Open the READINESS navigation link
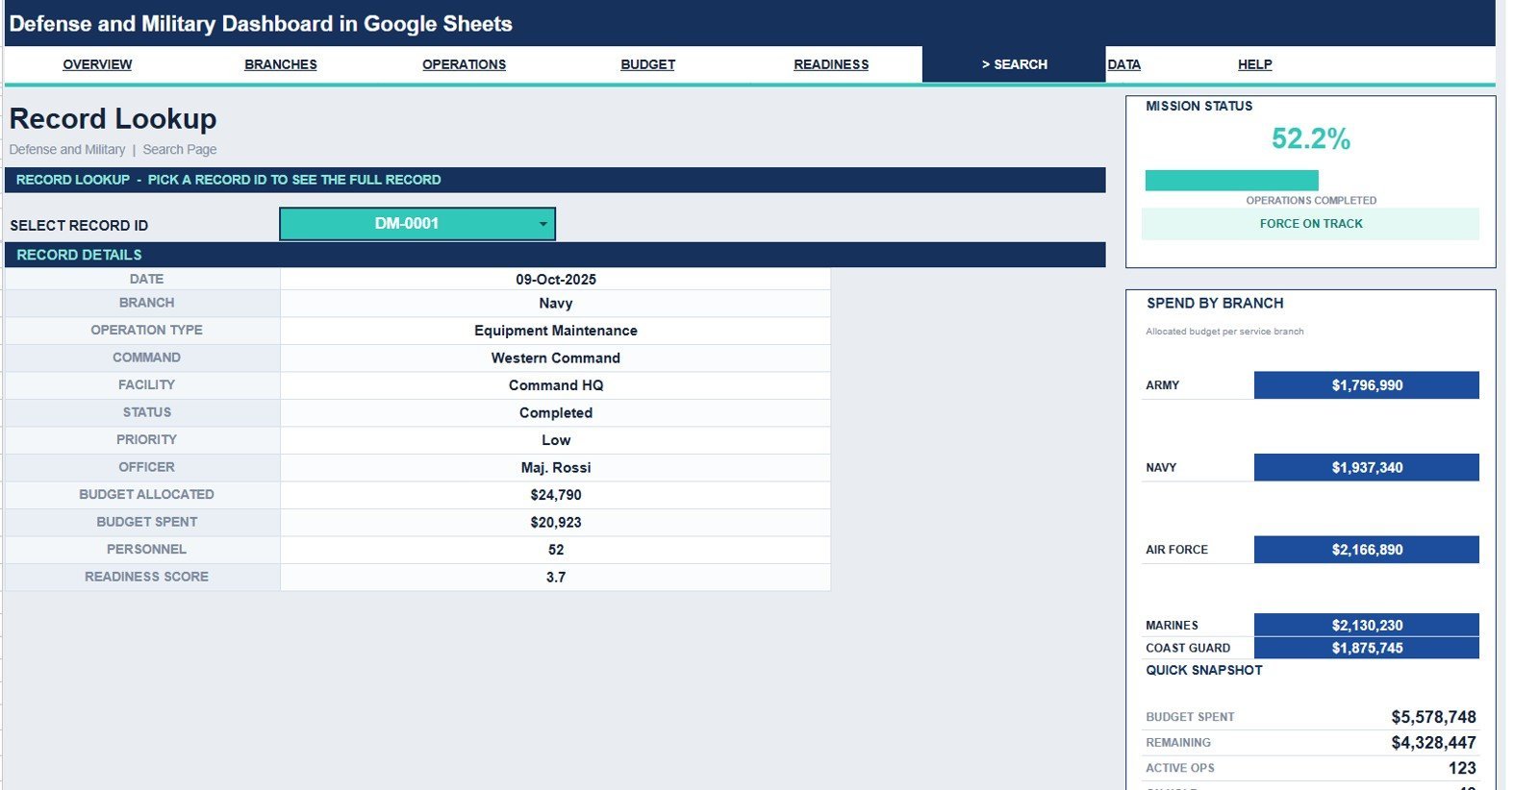 pos(831,64)
